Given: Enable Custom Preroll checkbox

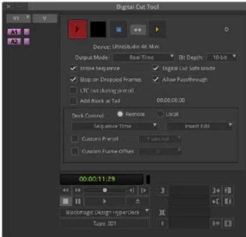Looking at the screenshot, I should coord(75,139).
